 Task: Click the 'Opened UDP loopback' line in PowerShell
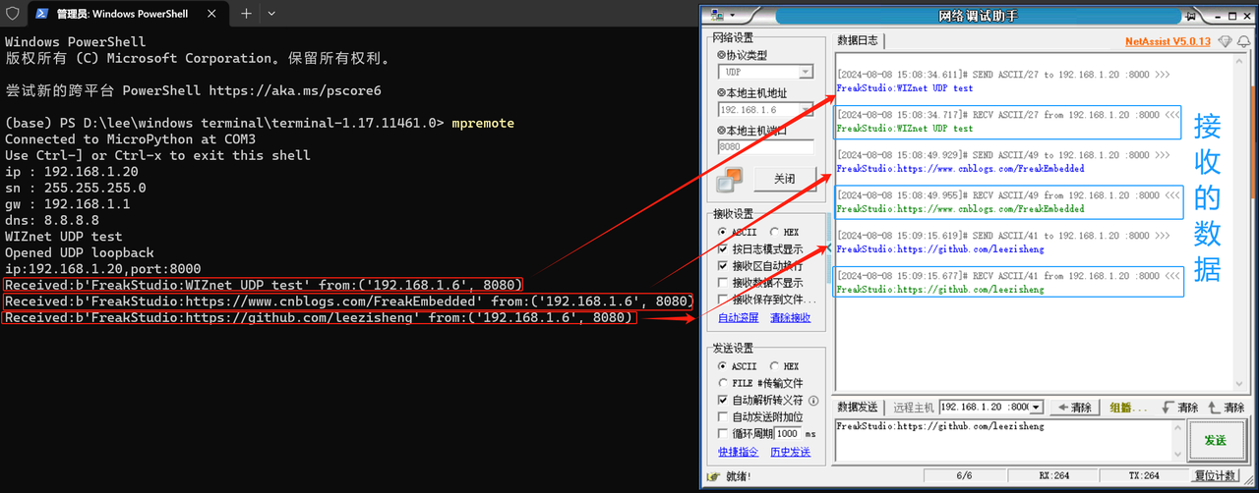(x=80, y=252)
